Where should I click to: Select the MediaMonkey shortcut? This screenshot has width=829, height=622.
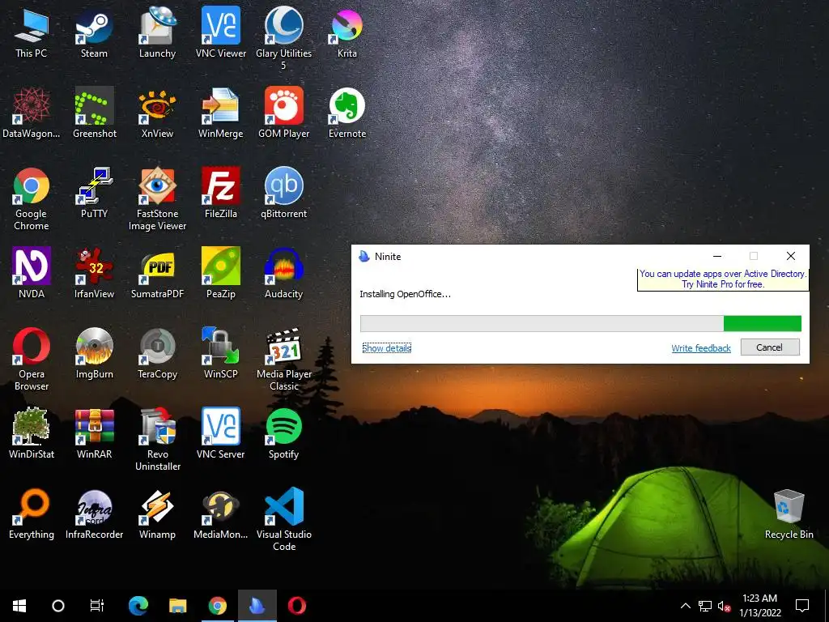click(x=220, y=513)
